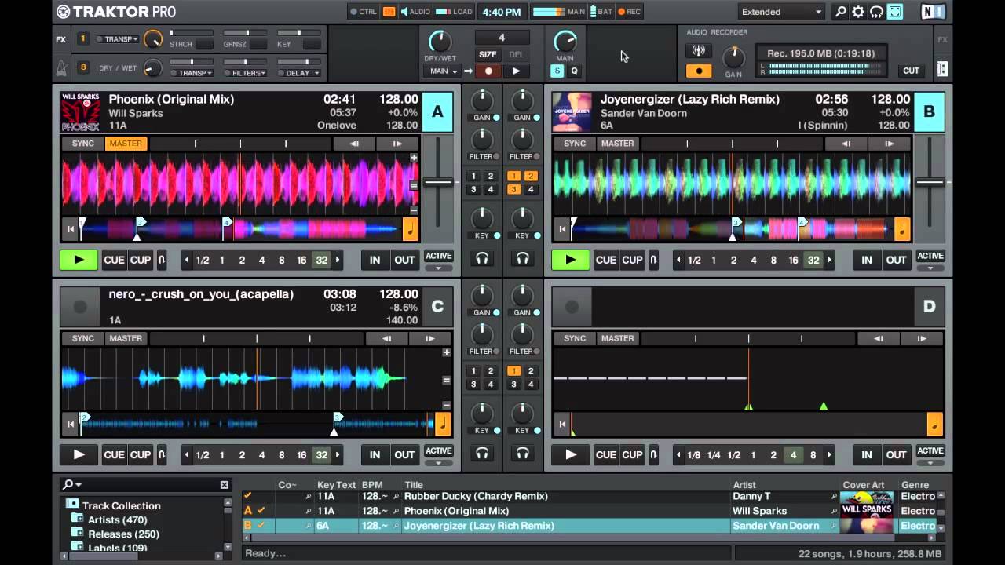Open the DELAY effect dropdown in FX 3
1005x565 pixels.
click(x=299, y=73)
